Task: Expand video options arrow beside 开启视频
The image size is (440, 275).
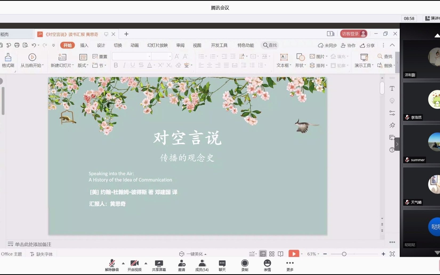Action: [146, 263]
